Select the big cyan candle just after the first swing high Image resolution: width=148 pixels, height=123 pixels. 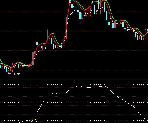tap(52, 41)
